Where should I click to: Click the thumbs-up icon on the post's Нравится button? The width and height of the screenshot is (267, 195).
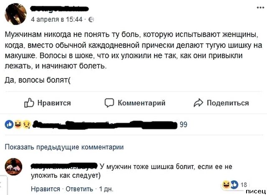pos(29,103)
